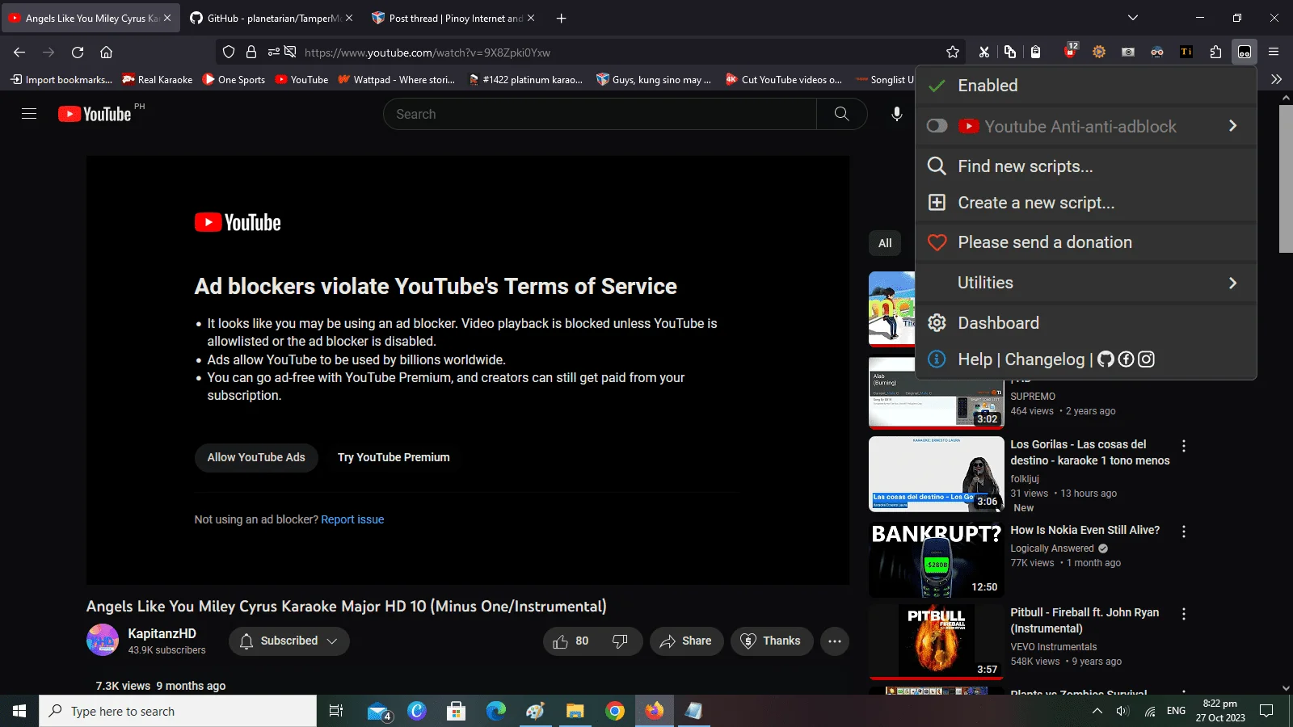Open the Tampermonkey GitHub icon link
Screen dimensions: 1293x727
[x=1106, y=359]
